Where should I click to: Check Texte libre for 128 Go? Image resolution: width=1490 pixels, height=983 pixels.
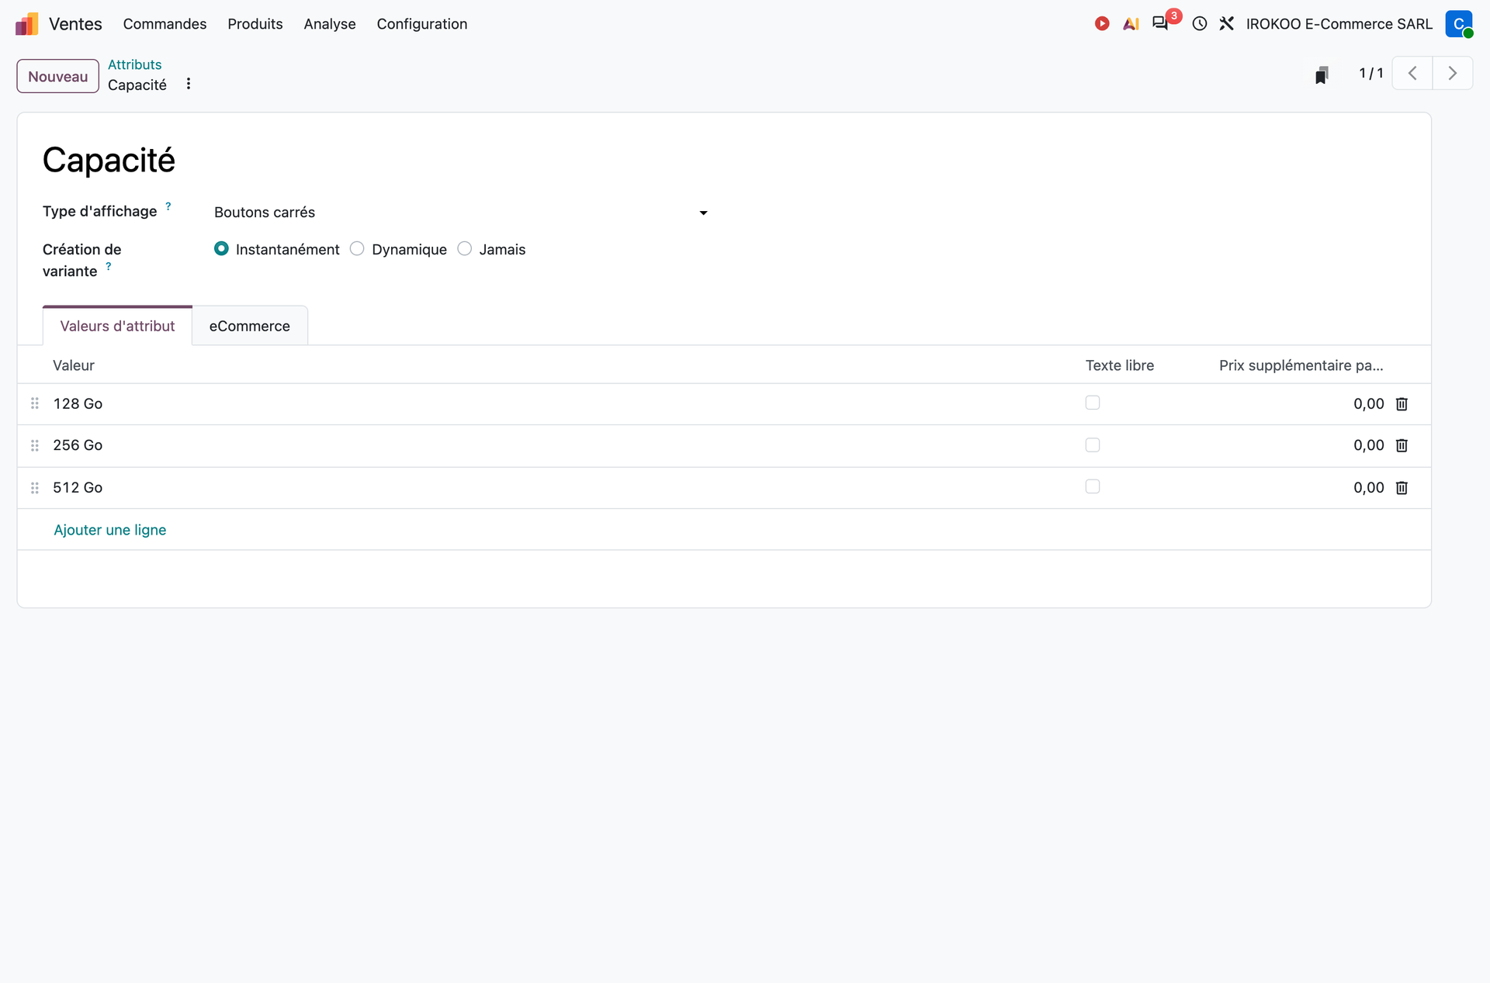[x=1093, y=403]
